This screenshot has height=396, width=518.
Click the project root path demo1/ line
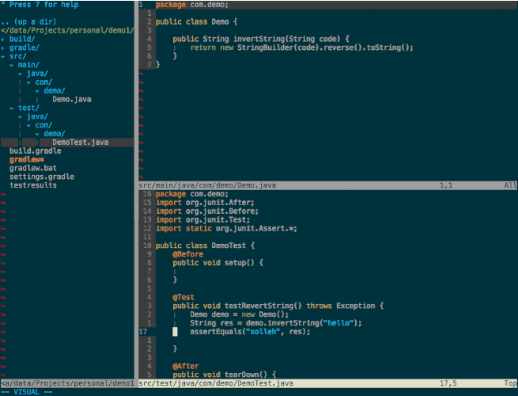point(67,30)
